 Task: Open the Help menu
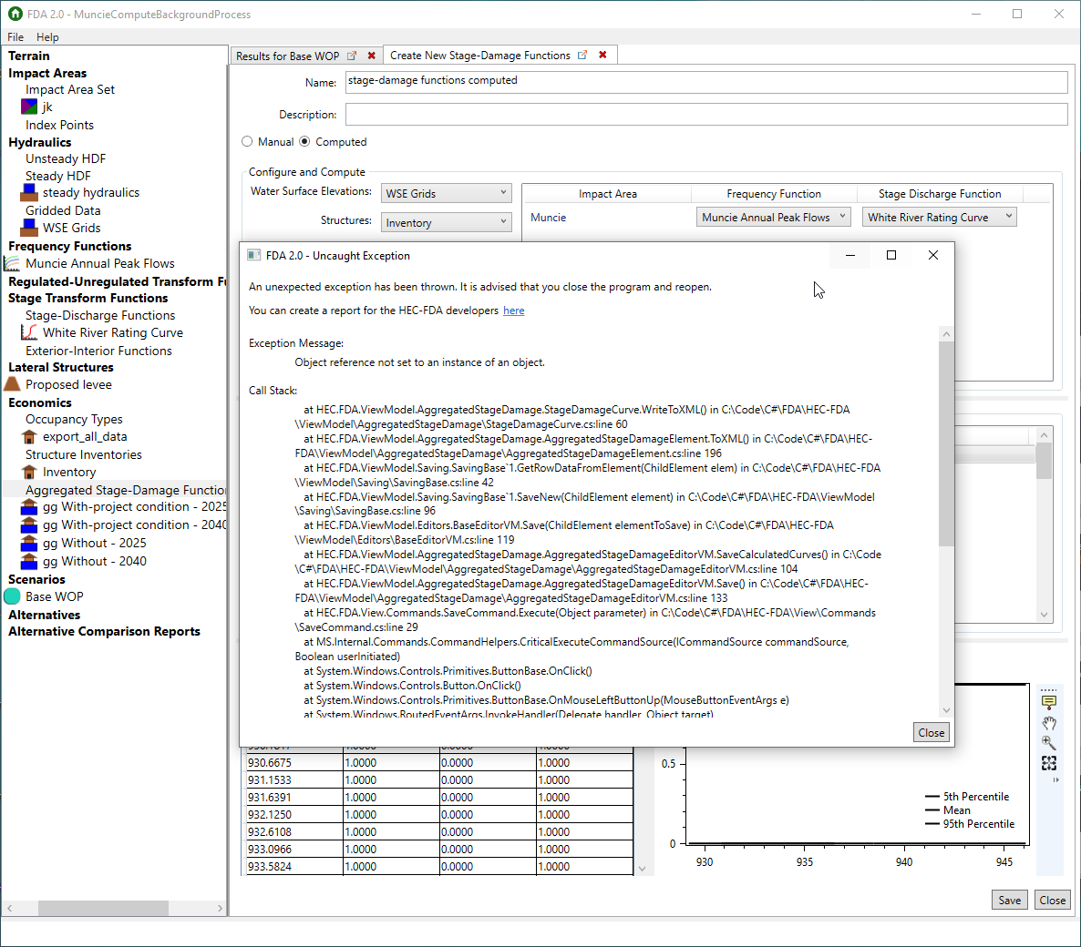coord(47,37)
